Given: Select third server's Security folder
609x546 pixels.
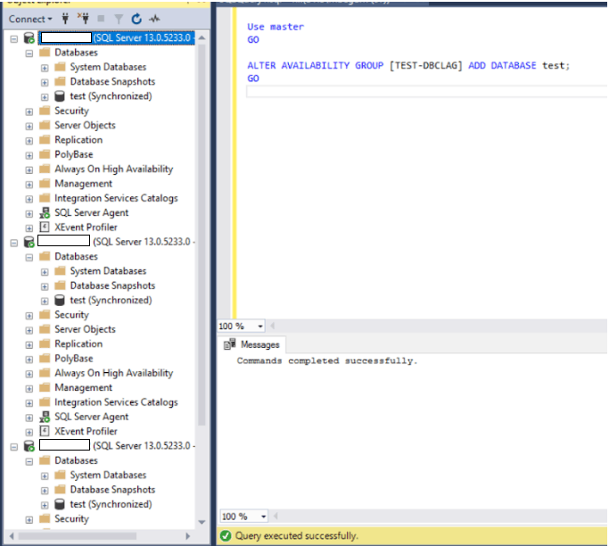Looking at the screenshot, I should [x=71, y=519].
